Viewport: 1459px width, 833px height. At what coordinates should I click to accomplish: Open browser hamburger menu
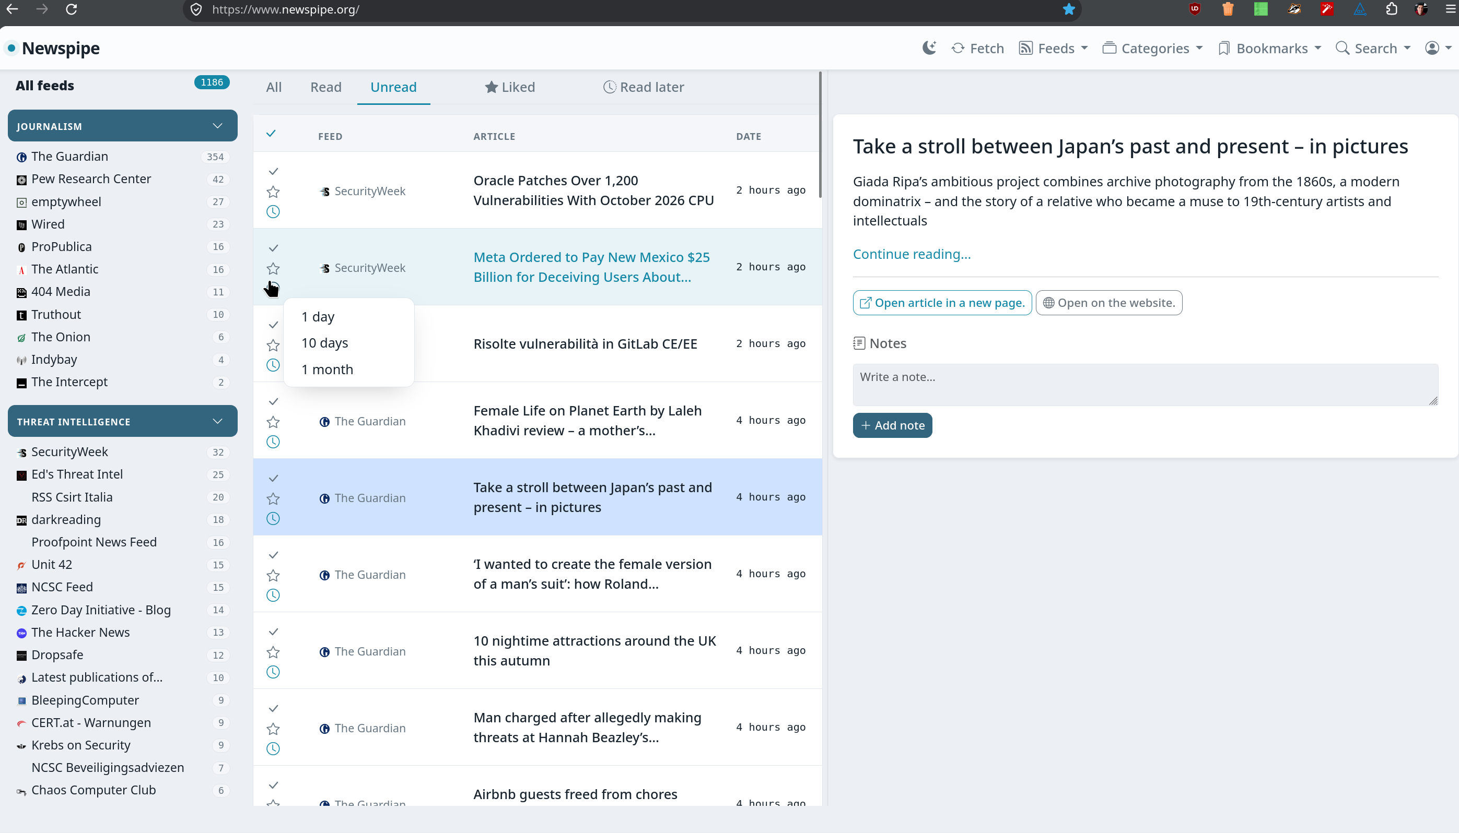click(x=1451, y=9)
